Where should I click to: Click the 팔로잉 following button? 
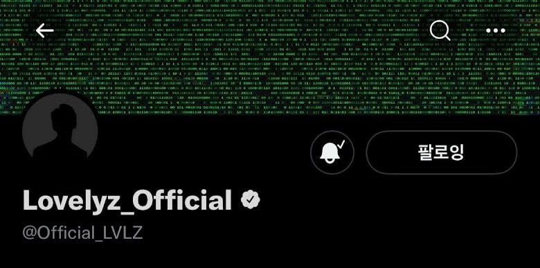tap(441, 152)
